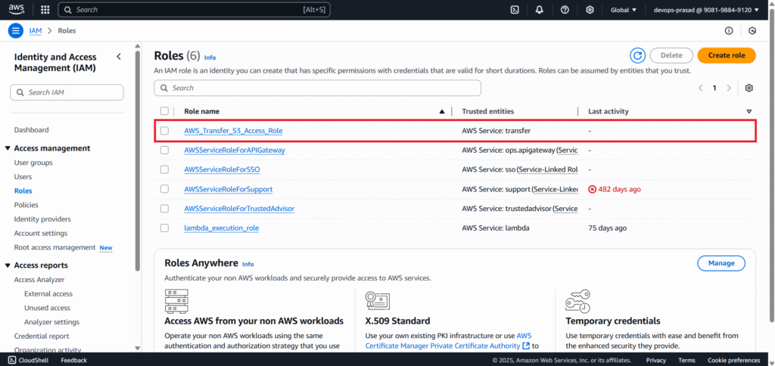The image size is (775, 366).
Task: Open the external link icon after Certificate Authority
Action: (x=526, y=346)
